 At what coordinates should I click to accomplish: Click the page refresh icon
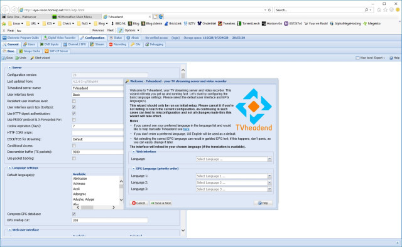click(x=269, y=10)
